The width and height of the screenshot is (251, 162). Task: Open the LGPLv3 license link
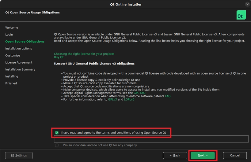(x=129, y=100)
